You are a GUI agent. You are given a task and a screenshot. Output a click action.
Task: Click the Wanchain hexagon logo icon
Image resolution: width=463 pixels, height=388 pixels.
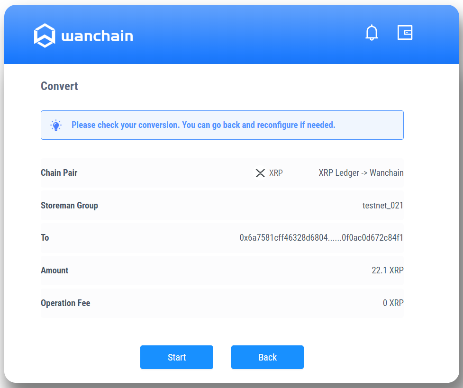point(45,36)
